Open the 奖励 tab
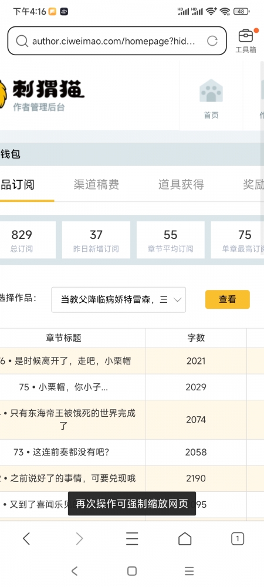 click(253, 184)
